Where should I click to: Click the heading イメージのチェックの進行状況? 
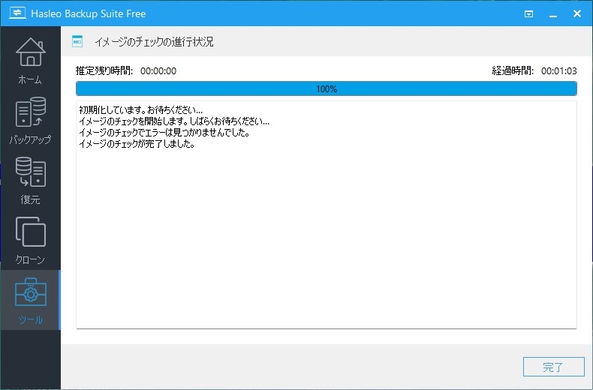(x=154, y=41)
